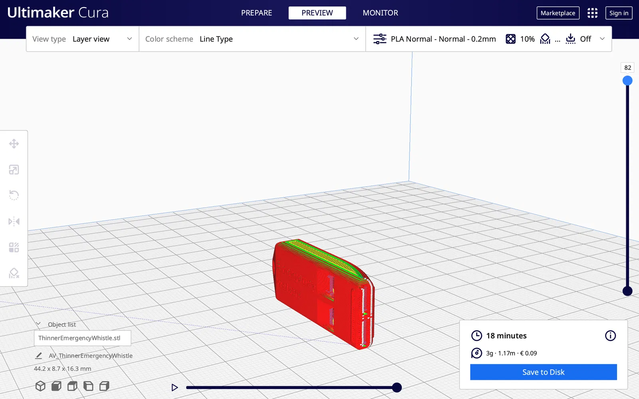Select the Scale tool in left toolbar
The image size is (639, 399).
(x=14, y=170)
